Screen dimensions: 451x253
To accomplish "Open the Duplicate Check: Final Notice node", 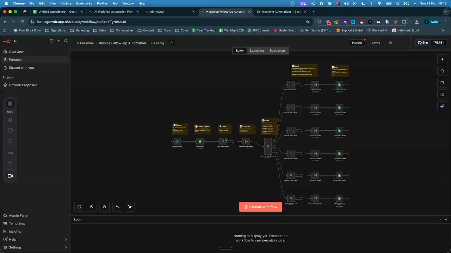I will pyautogui.click(x=291, y=198).
